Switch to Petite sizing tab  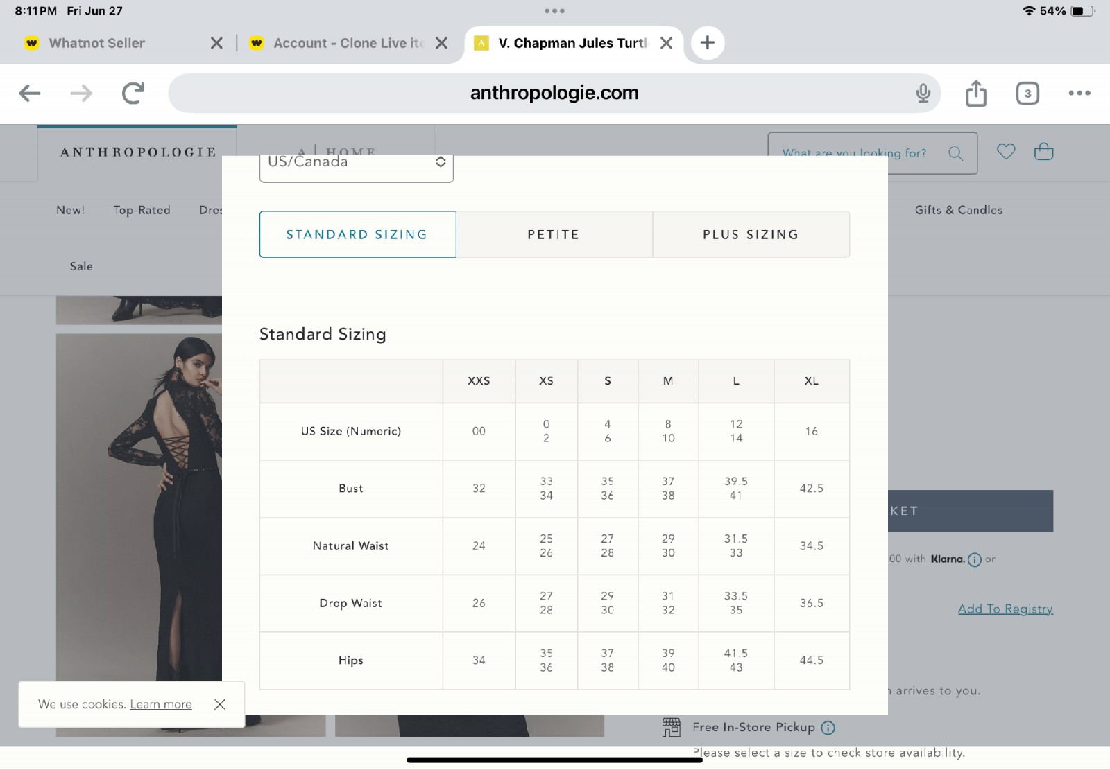coord(554,234)
